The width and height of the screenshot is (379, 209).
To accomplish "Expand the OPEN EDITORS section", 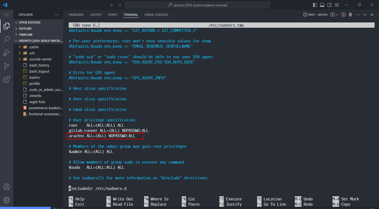I will pos(38,22).
